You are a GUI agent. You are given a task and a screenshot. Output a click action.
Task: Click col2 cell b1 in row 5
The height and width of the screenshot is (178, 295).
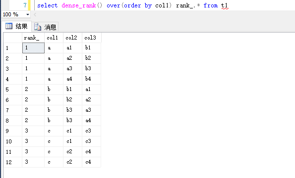coord(72,89)
